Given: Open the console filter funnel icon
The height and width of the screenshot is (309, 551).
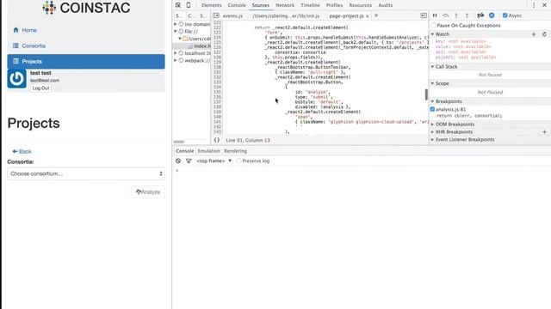Looking at the screenshot, I should click(x=189, y=161).
